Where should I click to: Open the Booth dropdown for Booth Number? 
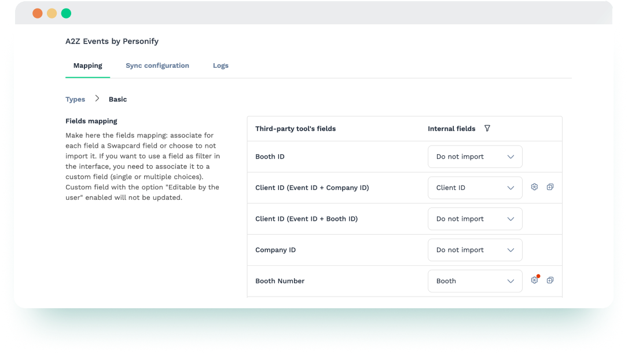point(475,281)
